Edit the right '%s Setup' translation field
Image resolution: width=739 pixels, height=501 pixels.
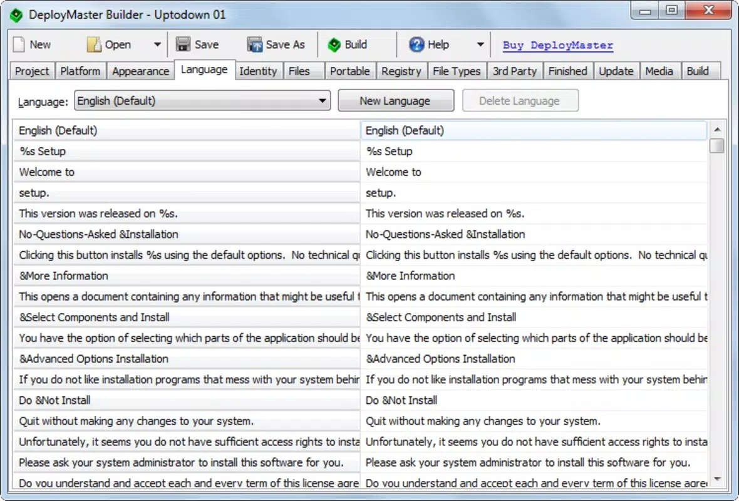click(534, 152)
